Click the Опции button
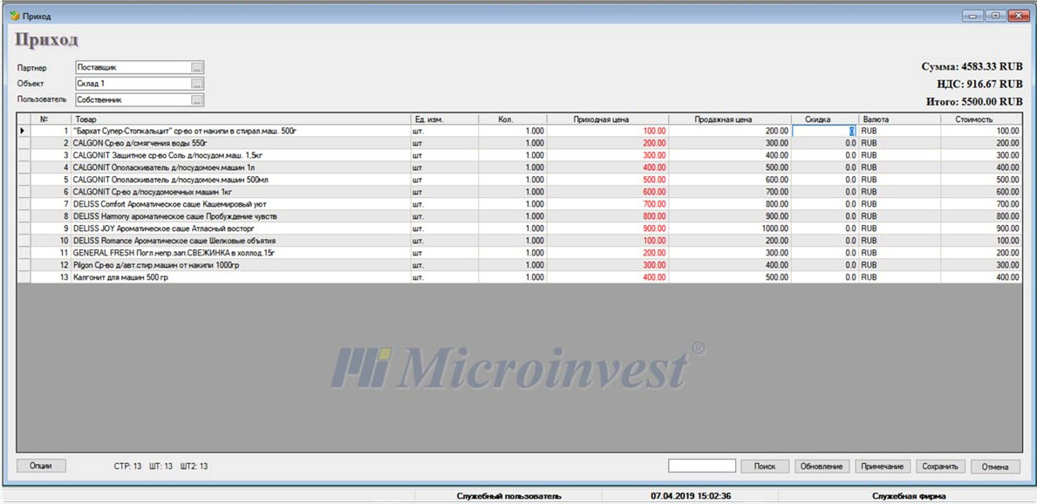1037x504 pixels. point(41,466)
